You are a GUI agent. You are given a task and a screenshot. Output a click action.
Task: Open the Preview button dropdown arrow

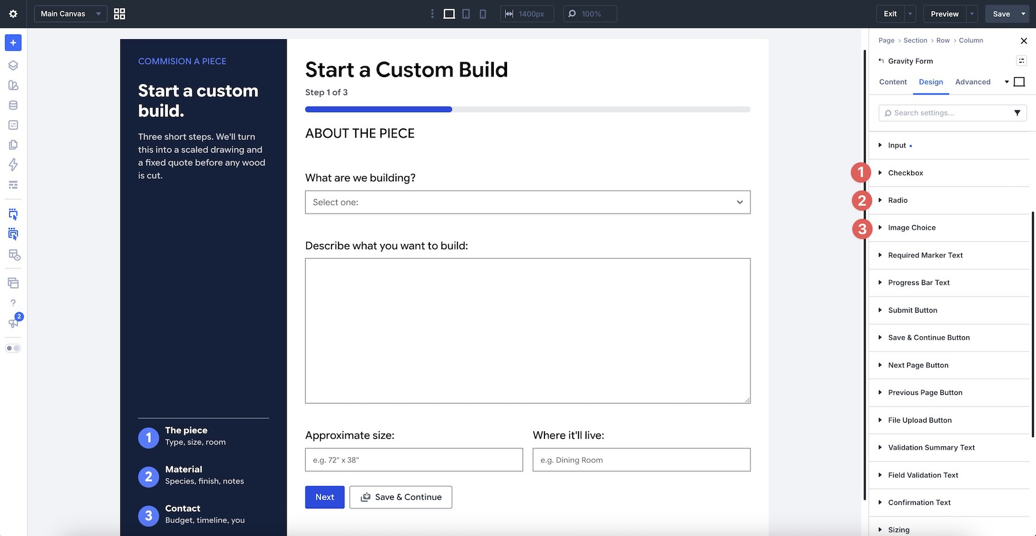[972, 14]
